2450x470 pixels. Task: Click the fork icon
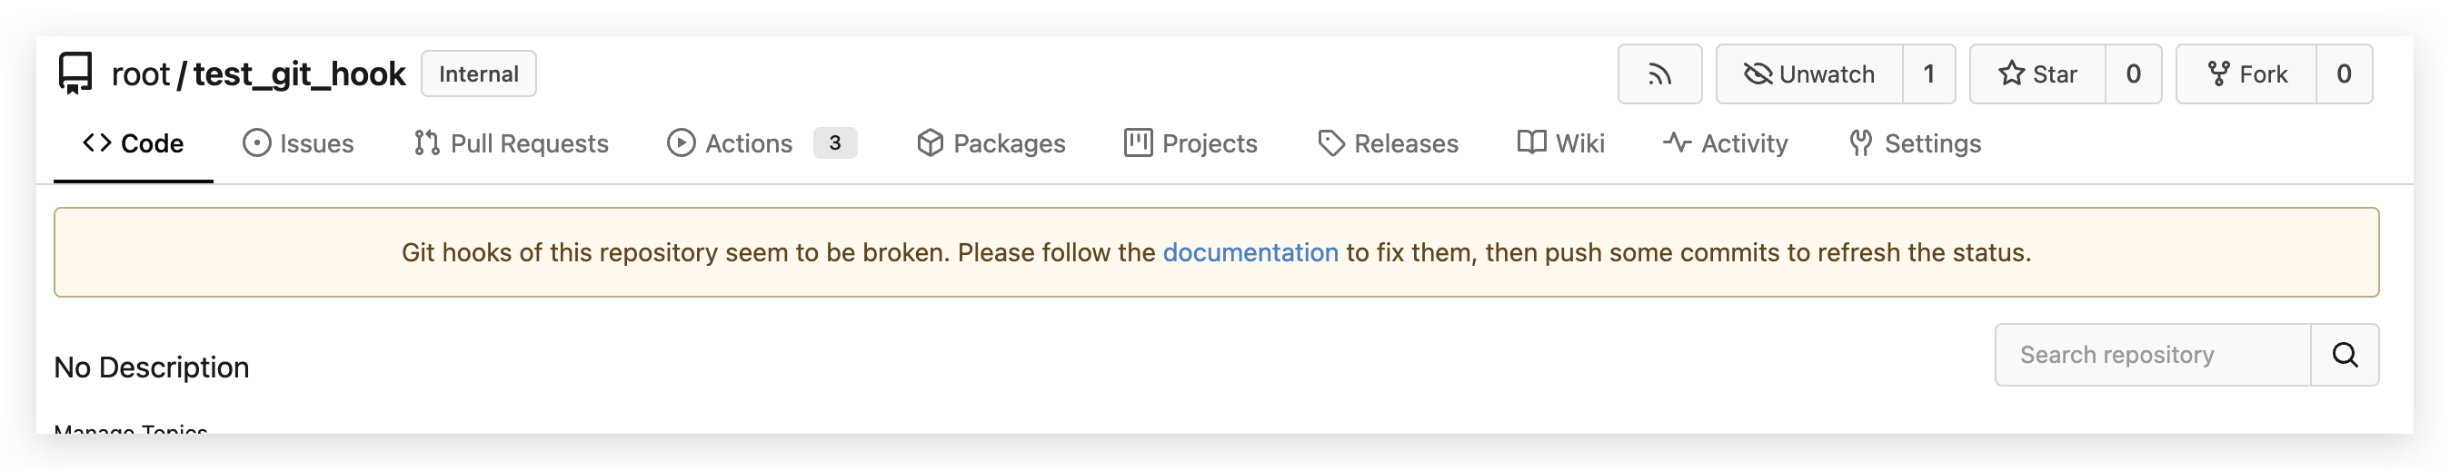pos(2219,74)
